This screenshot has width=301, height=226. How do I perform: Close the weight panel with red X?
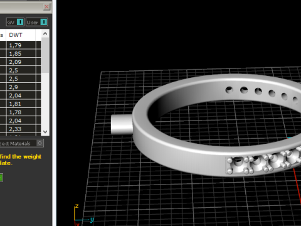click(46, 7)
